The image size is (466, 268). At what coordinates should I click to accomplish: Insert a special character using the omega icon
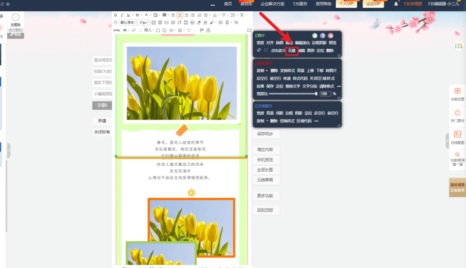click(158, 30)
